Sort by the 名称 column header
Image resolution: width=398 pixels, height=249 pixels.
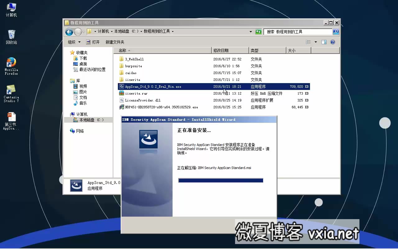(162, 50)
